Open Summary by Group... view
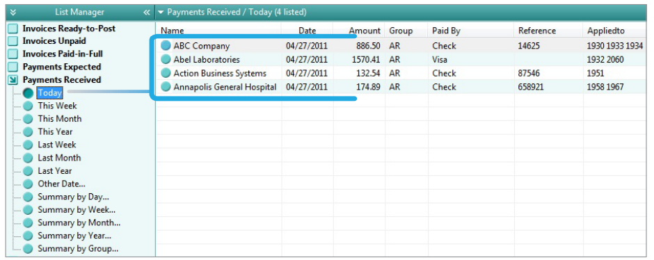 (78, 249)
